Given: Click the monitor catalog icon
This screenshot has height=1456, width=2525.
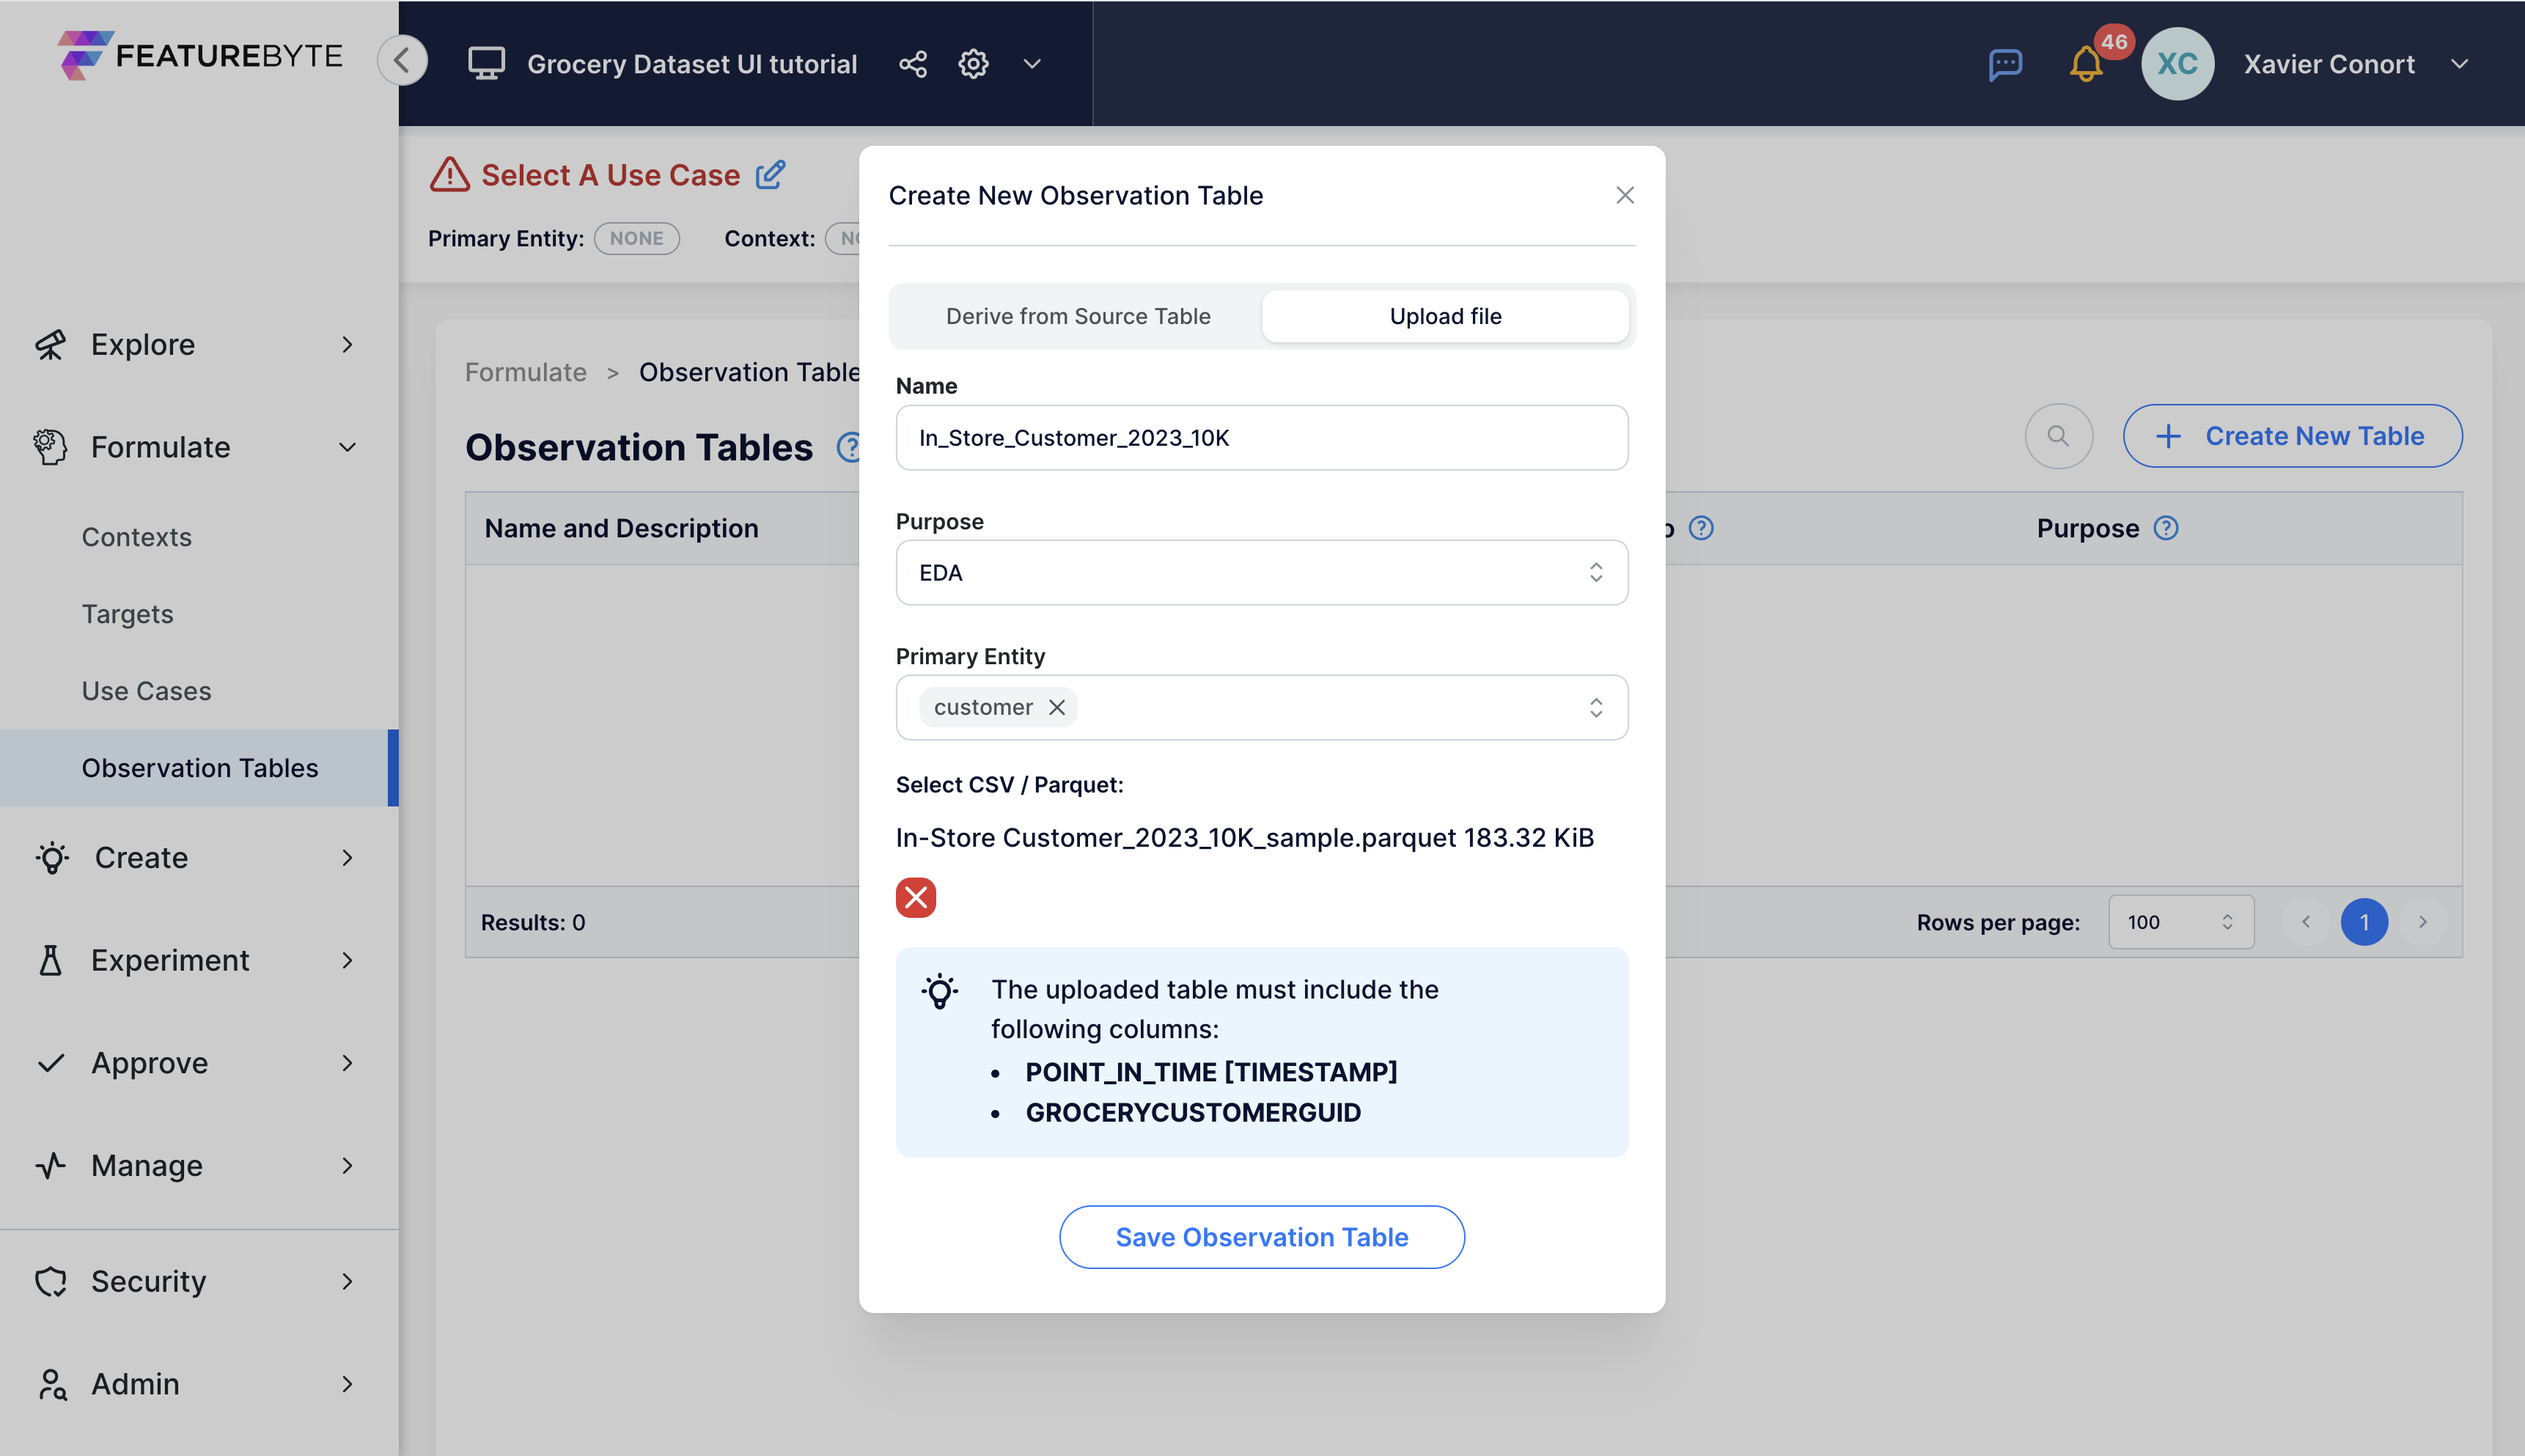Looking at the screenshot, I should pos(486,64).
